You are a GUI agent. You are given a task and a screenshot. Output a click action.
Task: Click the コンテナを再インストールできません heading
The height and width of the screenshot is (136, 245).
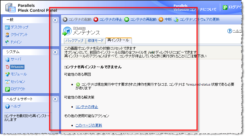[x=93, y=67]
